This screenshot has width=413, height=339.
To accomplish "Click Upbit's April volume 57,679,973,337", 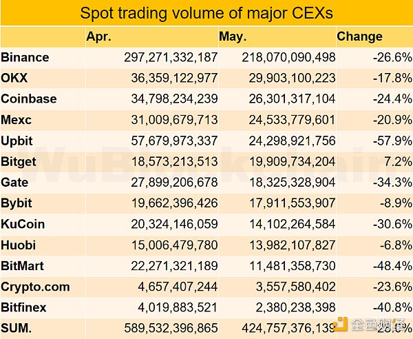I will [x=171, y=141].
